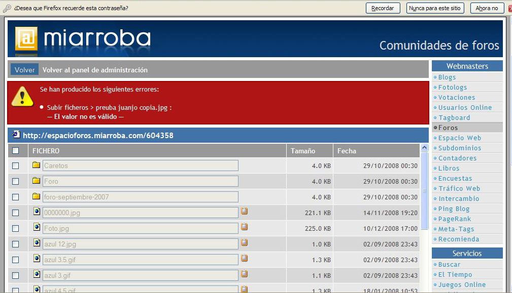512x293 pixels.
Task: Click the 0000000.jpg filename field
Action: coord(141,213)
